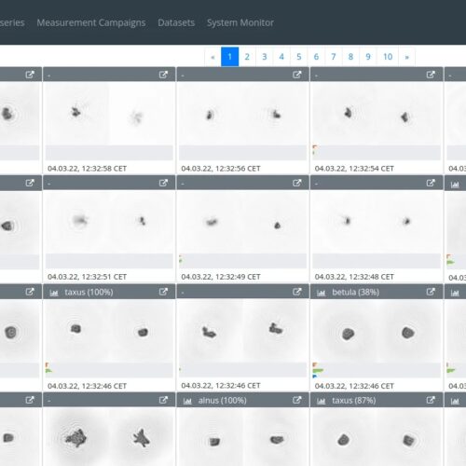Screen dimensions: 466x466
Task: Go to pagination page 9
Action: click(368, 57)
